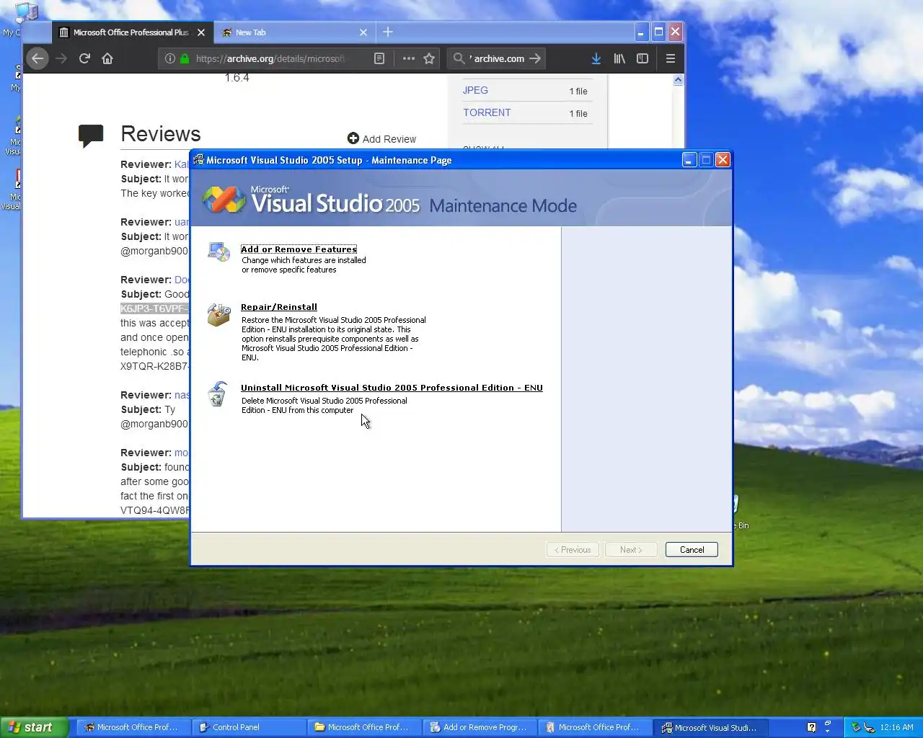Click the disabled Previous button

(573, 550)
